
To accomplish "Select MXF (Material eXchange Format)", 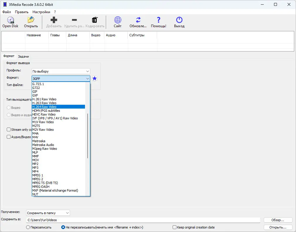I will [x=59, y=190].
